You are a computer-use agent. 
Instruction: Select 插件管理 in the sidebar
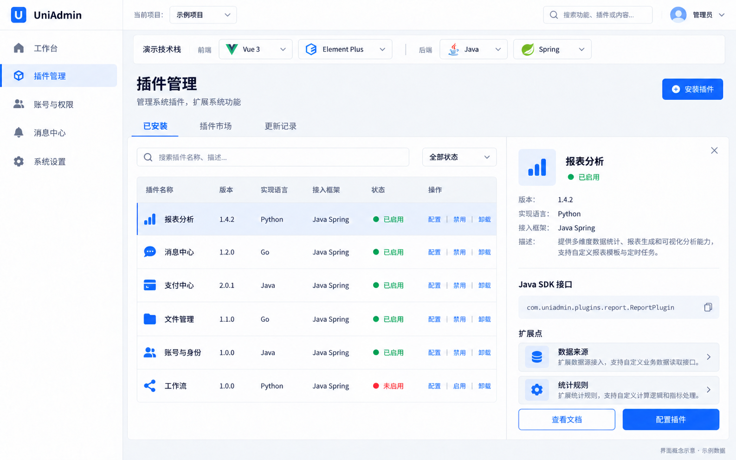(x=59, y=76)
